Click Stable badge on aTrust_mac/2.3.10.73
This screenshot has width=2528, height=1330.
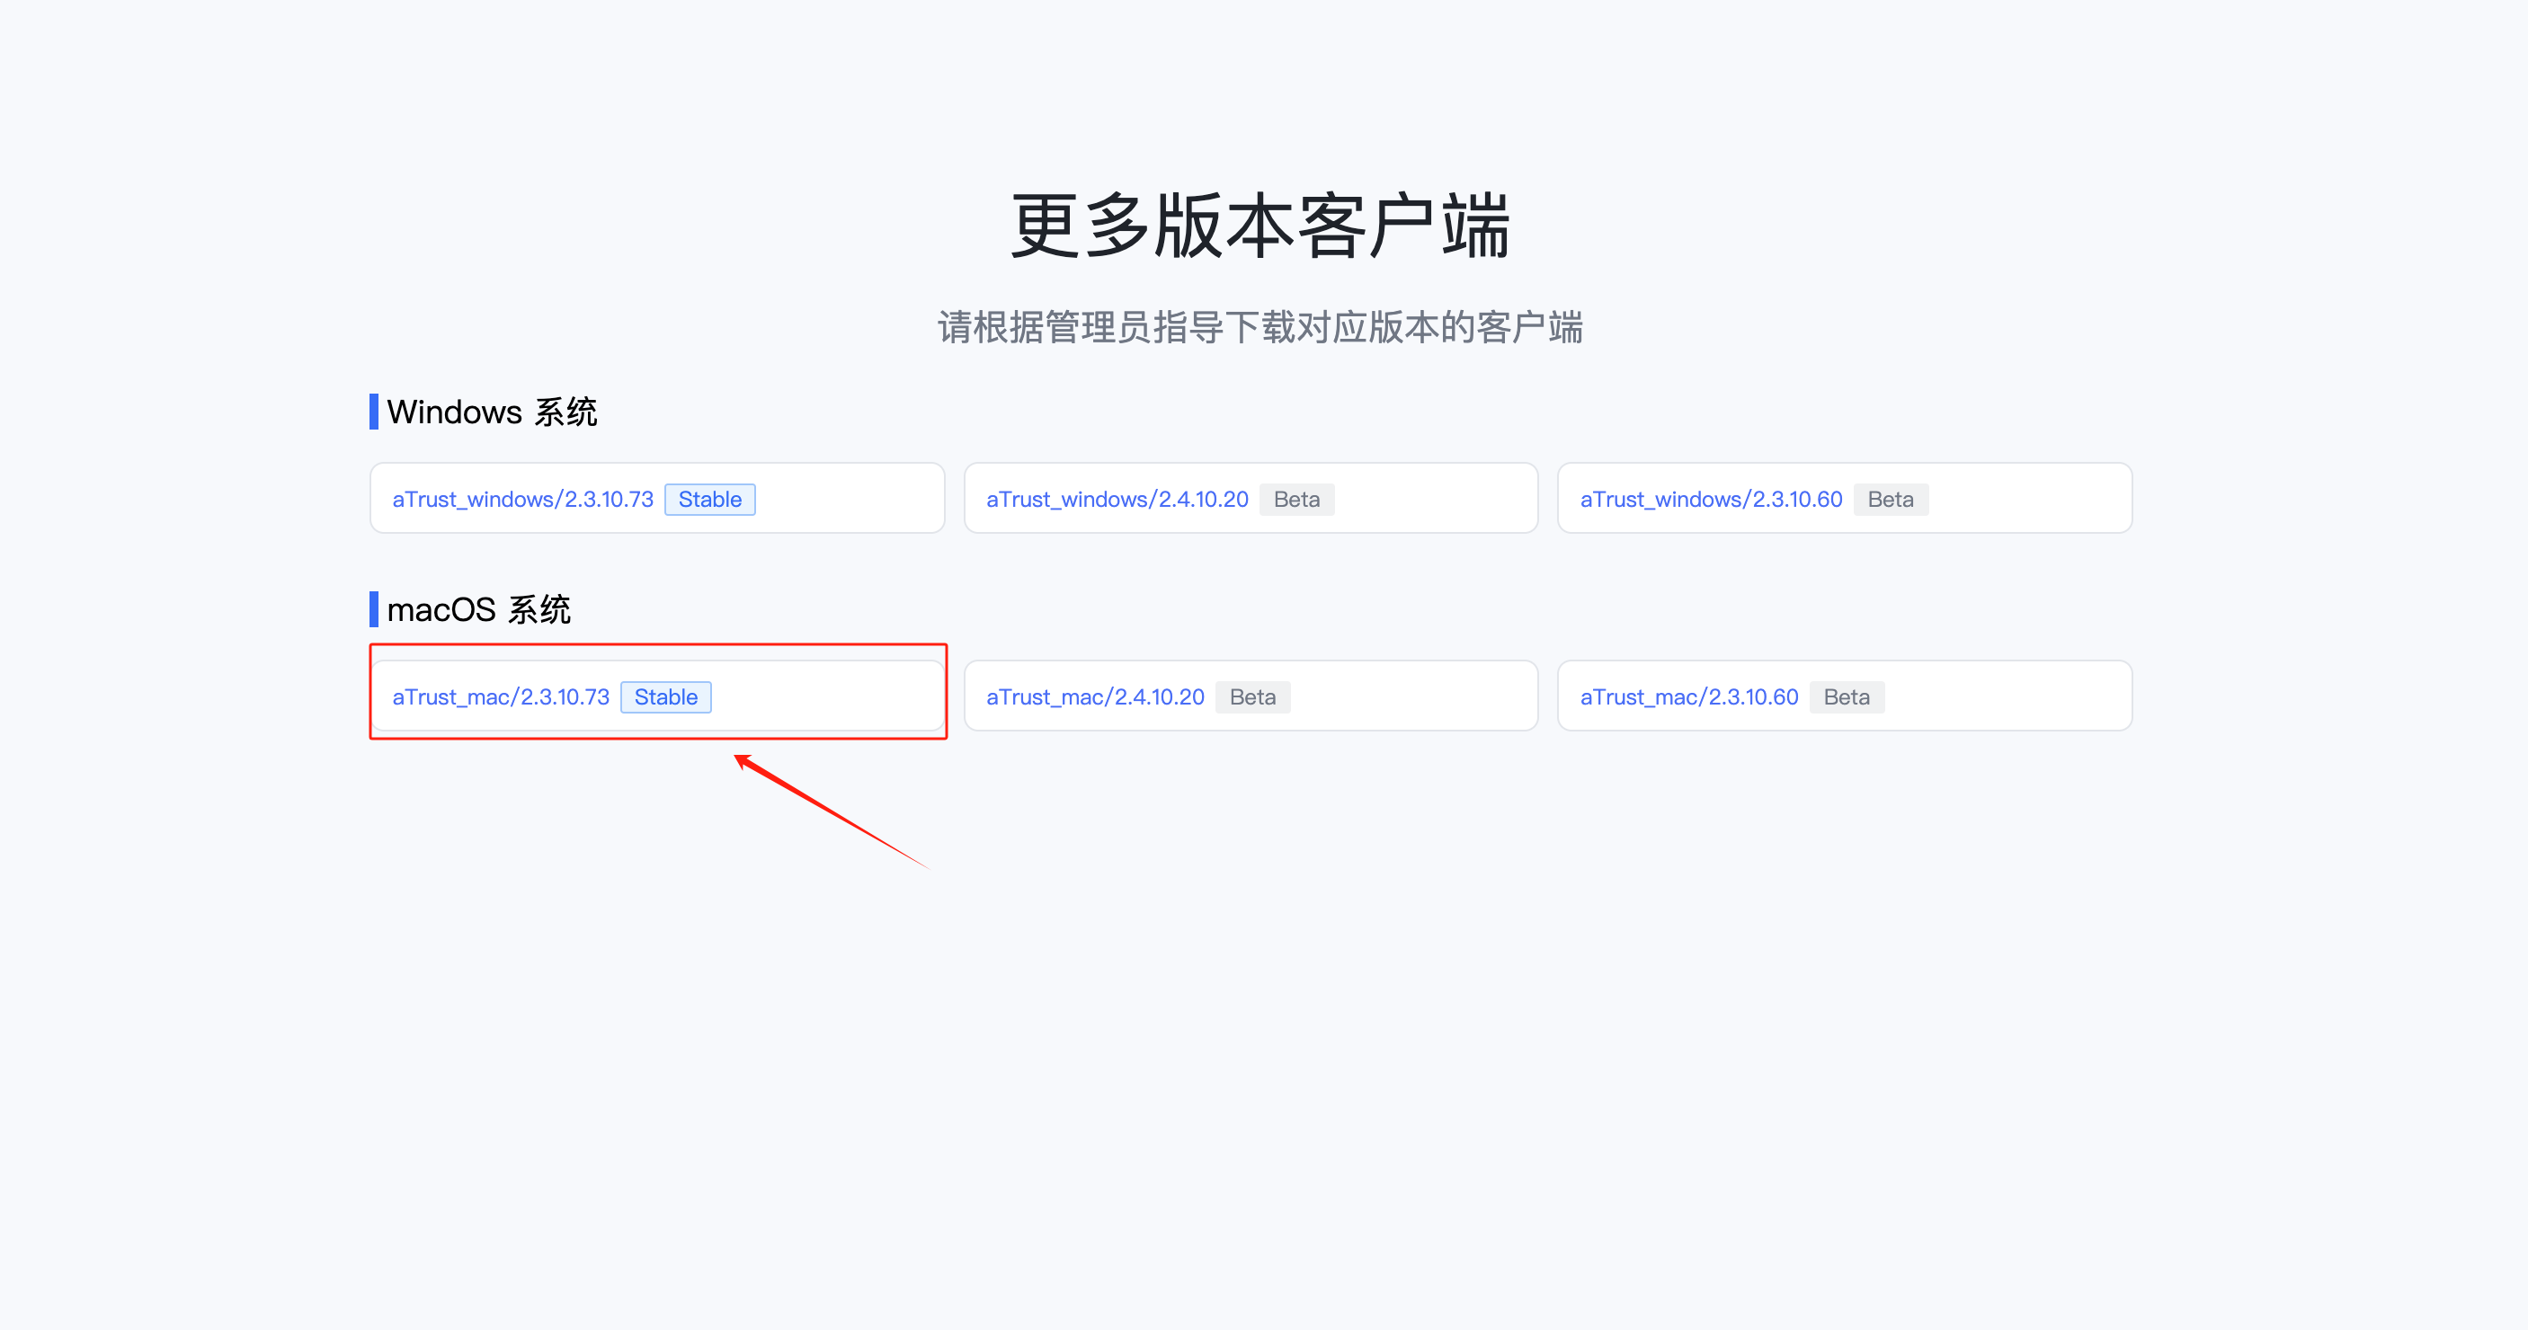tap(665, 697)
